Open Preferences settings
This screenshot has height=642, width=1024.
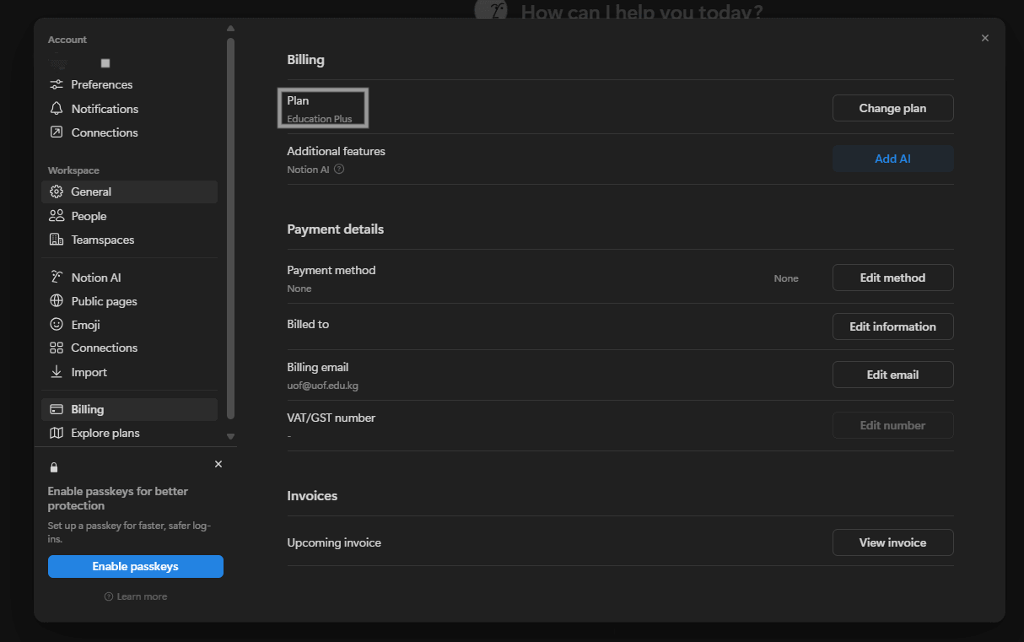(129, 84)
